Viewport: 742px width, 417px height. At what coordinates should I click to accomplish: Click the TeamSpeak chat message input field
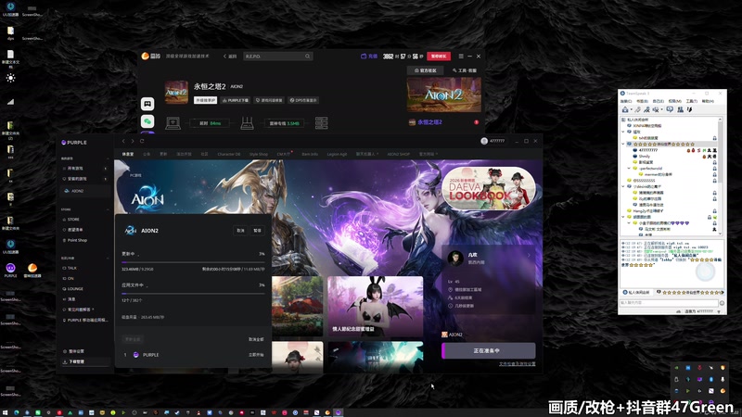(669, 303)
